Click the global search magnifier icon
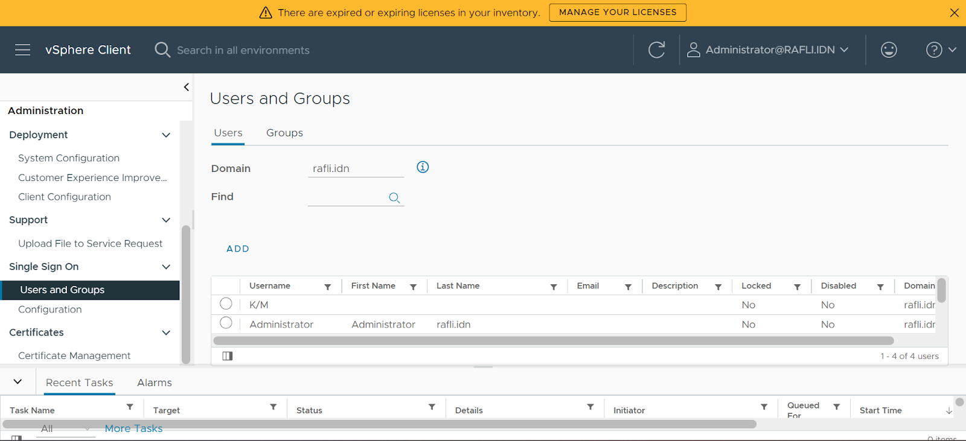 click(162, 49)
